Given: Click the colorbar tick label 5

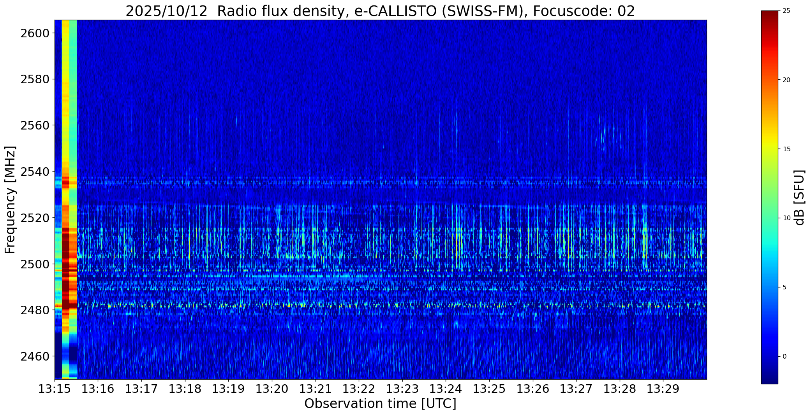Looking at the screenshot, I should point(785,287).
